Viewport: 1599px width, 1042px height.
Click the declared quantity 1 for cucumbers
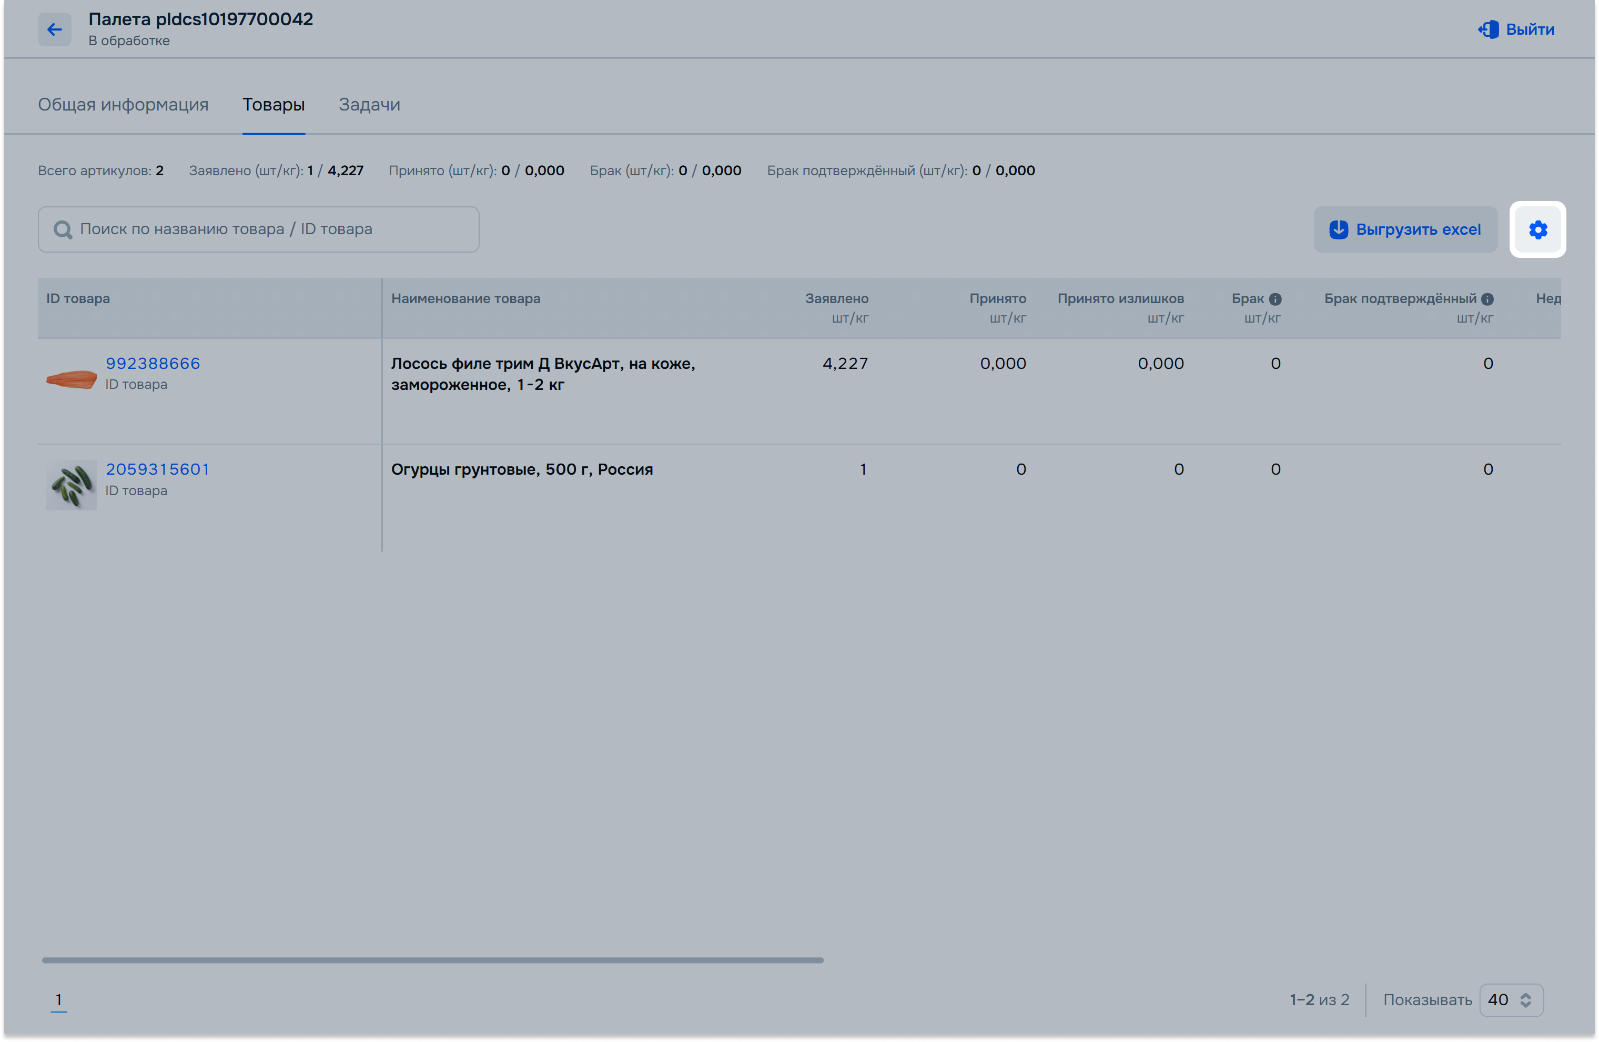pyautogui.click(x=863, y=470)
